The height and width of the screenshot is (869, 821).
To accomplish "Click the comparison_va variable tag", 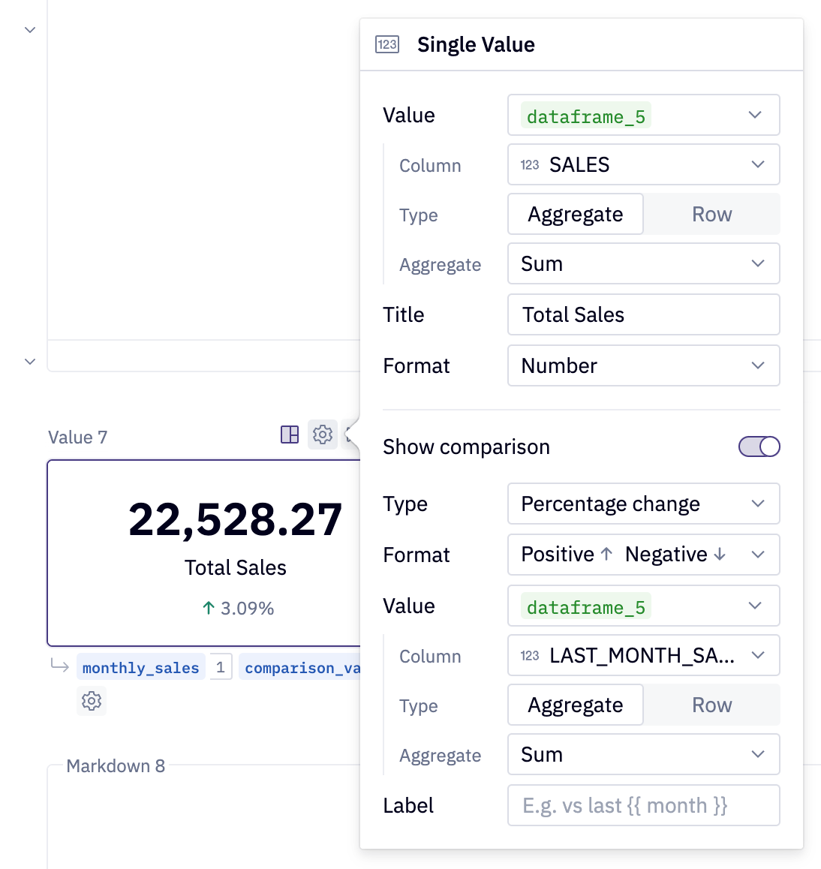I will point(300,667).
